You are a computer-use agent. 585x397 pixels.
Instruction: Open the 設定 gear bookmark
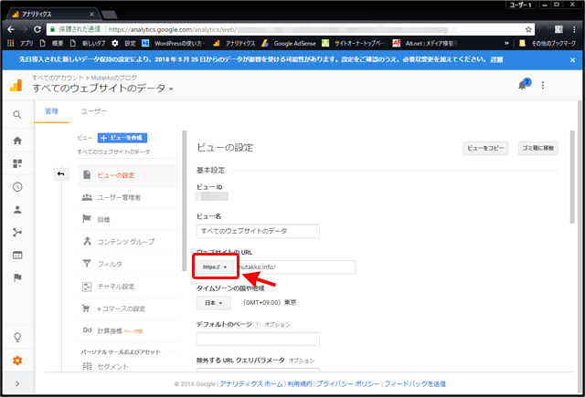tap(124, 43)
